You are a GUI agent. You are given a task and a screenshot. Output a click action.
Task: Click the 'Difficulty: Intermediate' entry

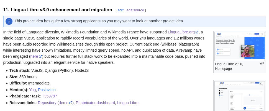(30, 83)
